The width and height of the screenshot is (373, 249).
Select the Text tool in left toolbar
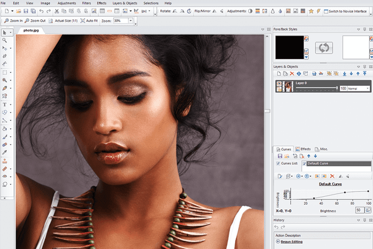point(5,104)
